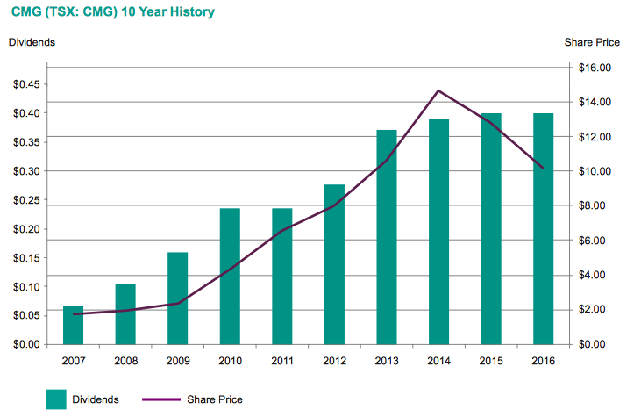The height and width of the screenshot is (417, 641).
Task: Select the teal Dividends legend swatch
Action: (56, 399)
